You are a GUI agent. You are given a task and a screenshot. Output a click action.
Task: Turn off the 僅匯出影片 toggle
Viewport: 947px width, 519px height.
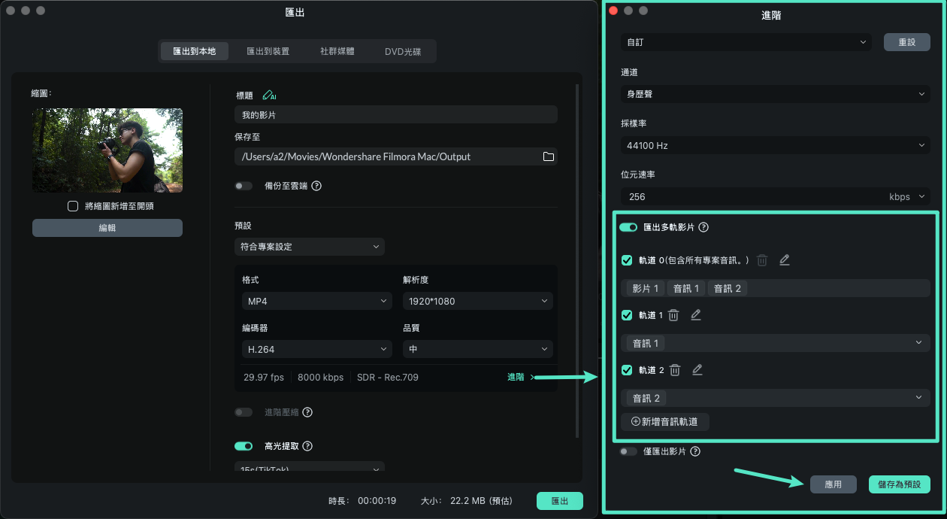pos(628,451)
